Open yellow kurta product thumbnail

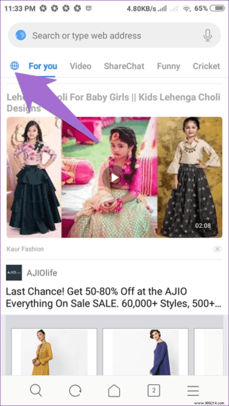click(x=54, y=352)
